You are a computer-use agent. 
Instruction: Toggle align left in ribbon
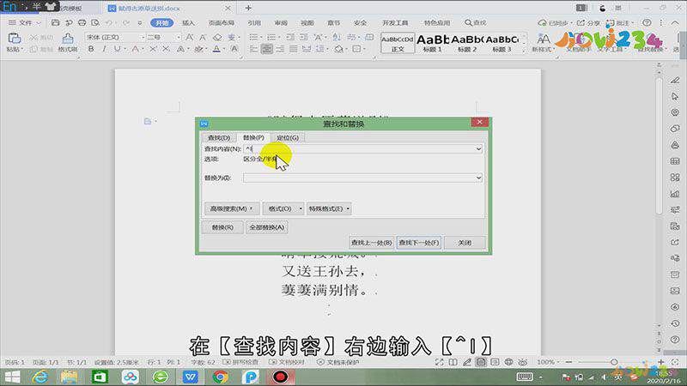253,49
